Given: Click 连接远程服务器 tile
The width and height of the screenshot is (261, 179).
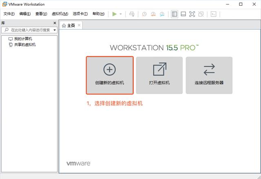Looking at the screenshot, I should click(x=209, y=75).
